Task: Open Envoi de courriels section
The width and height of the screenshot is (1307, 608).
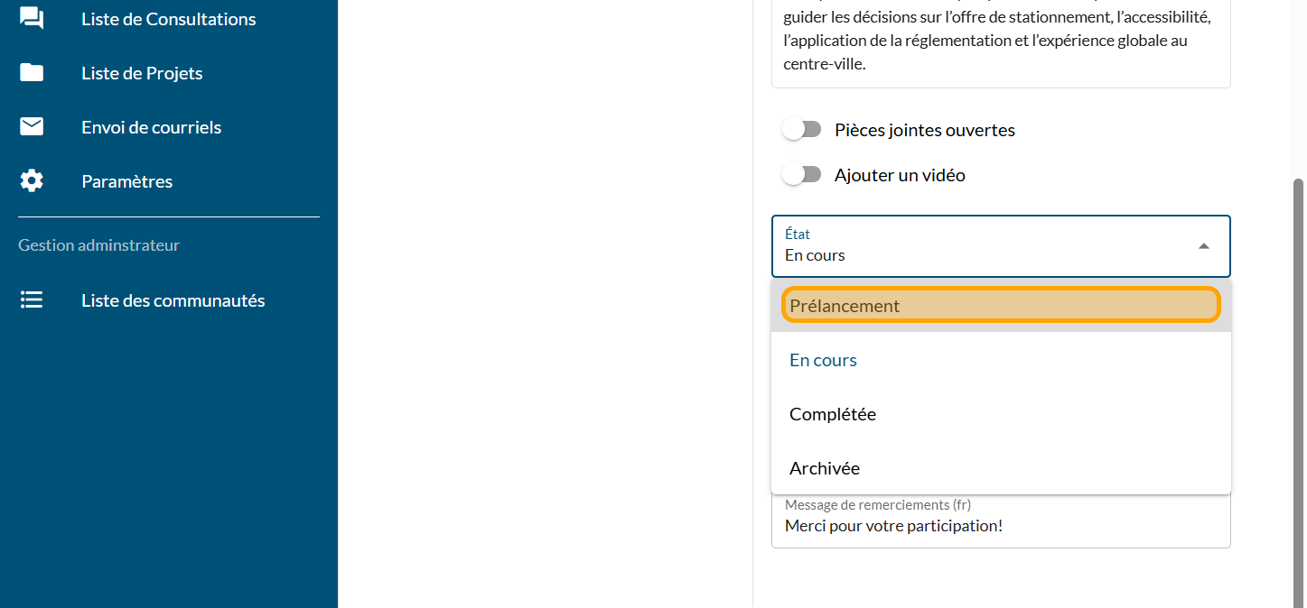Action: pyautogui.click(x=151, y=127)
